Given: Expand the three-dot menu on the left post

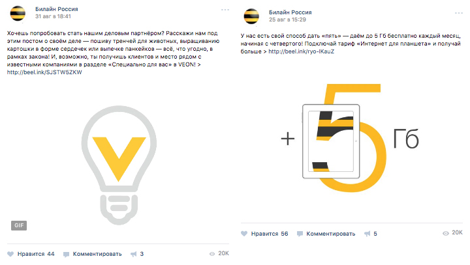Looking at the screenshot, I should [x=225, y=10].
